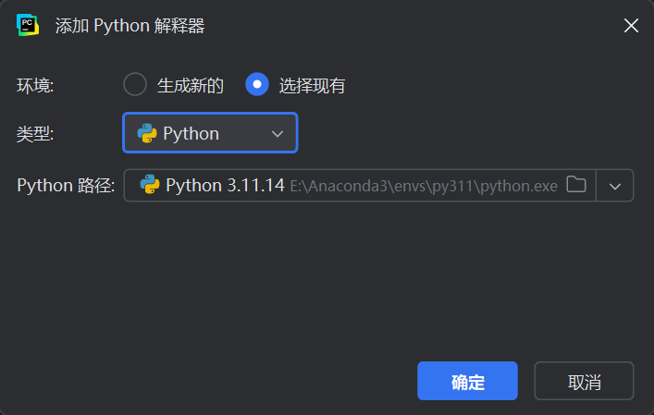The height and width of the screenshot is (415, 654).
Task: Click the Python logo in the 类型 dropdown
Action: coord(147,133)
